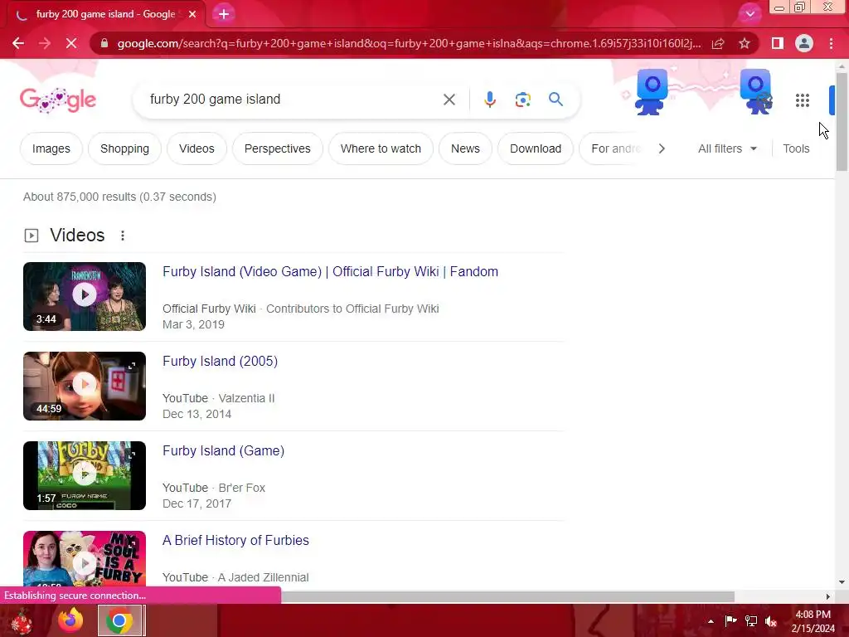Viewport: 849px width, 637px height.
Task: Play the 3:44 Furby Wiki video thumbnail
Action: click(85, 296)
